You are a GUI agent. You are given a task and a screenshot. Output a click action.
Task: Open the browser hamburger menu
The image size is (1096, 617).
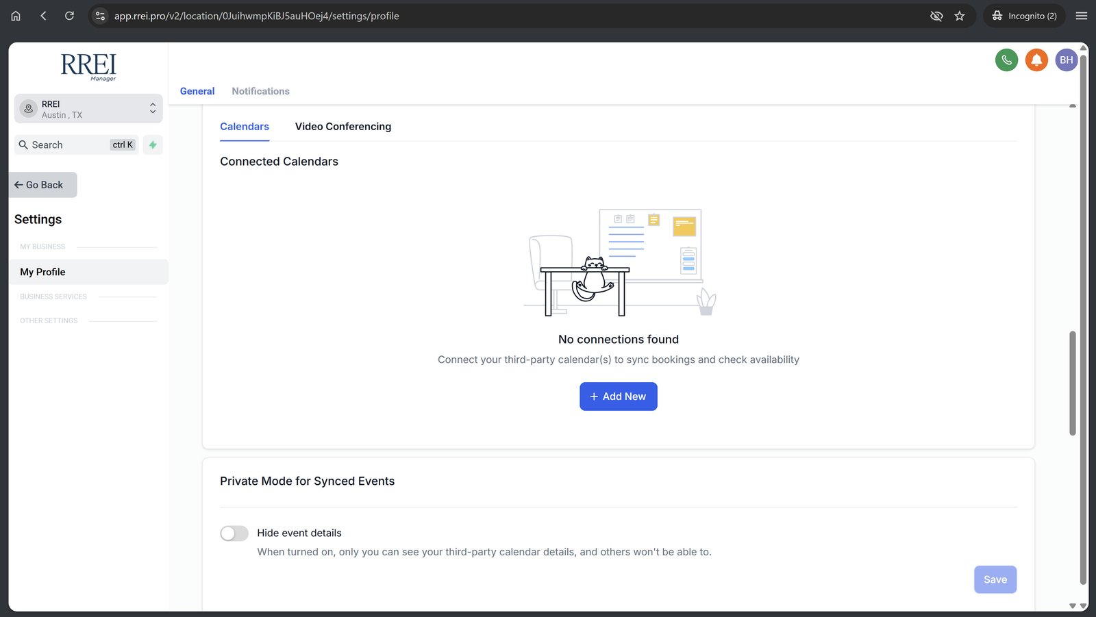[1082, 16]
